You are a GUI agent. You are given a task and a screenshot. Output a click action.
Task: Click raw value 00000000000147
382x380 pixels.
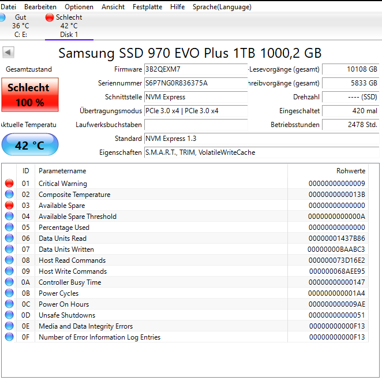336,282
